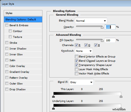Open the Drop Shadow settings label
The height and width of the screenshot is (112, 131).
tap(18, 89)
